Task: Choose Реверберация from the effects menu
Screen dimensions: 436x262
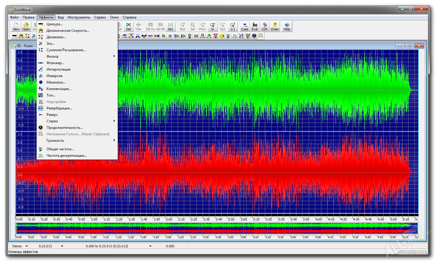Action: tap(59, 108)
